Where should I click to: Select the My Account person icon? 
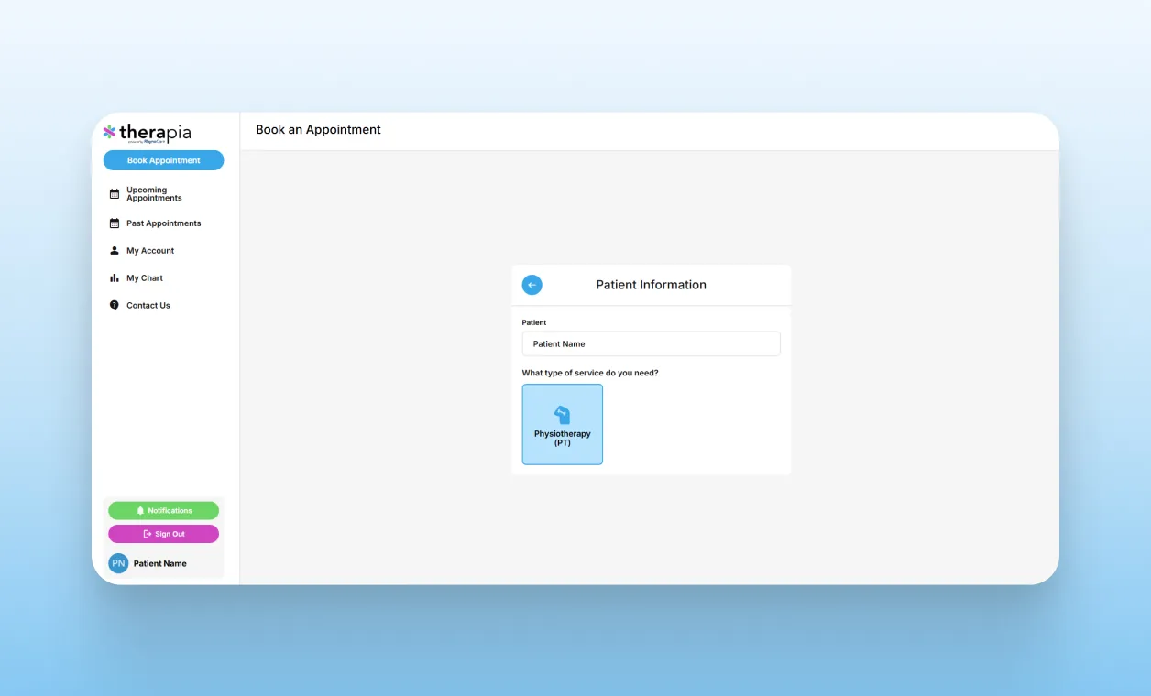pos(114,250)
